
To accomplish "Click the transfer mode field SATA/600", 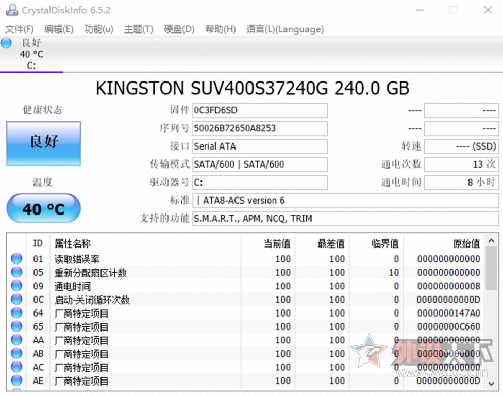I will point(260,164).
